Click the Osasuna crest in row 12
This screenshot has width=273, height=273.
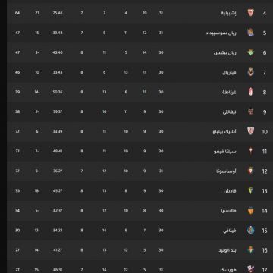pos(250,171)
